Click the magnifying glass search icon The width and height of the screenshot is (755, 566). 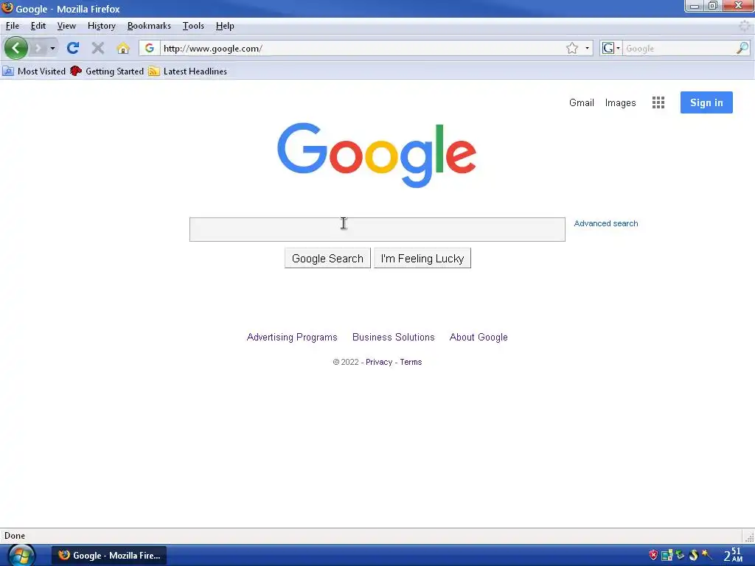[x=742, y=48]
